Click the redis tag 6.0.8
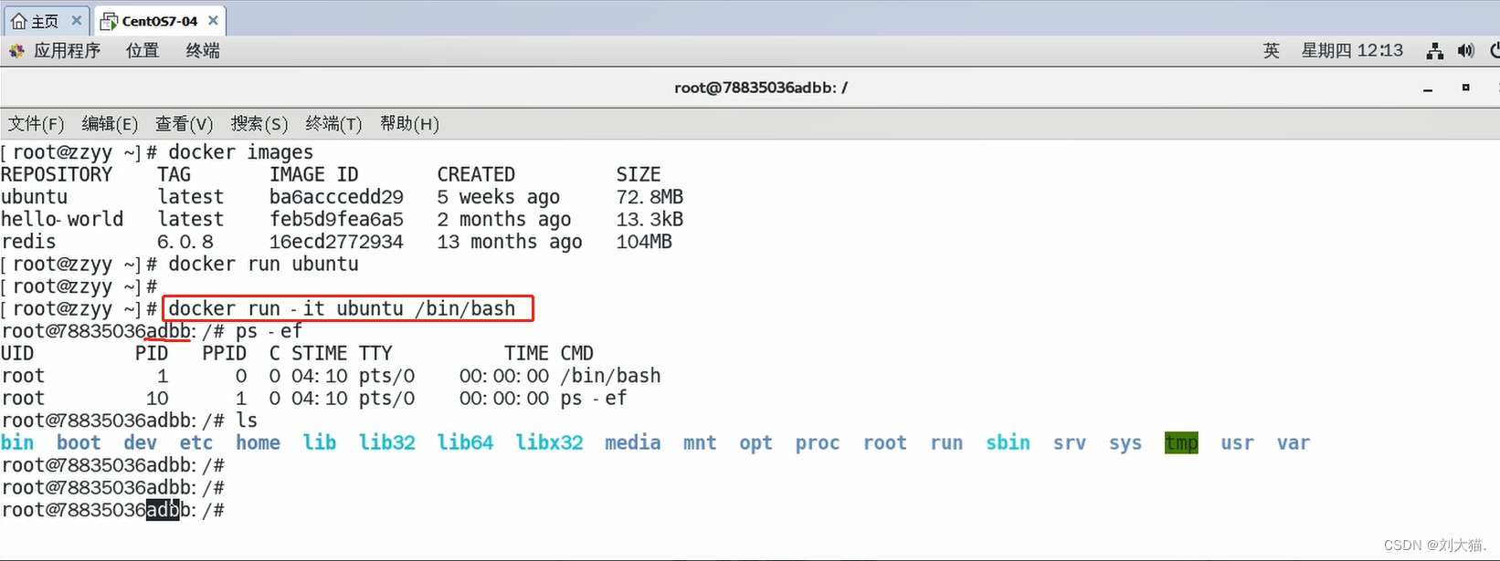The height and width of the screenshot is (561, 1500). [185, 242]
